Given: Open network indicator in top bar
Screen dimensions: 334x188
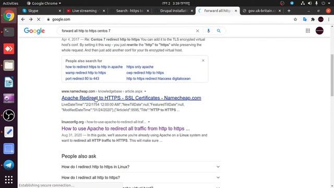Looking at the screenshot, I should click(x=303, y=3).
